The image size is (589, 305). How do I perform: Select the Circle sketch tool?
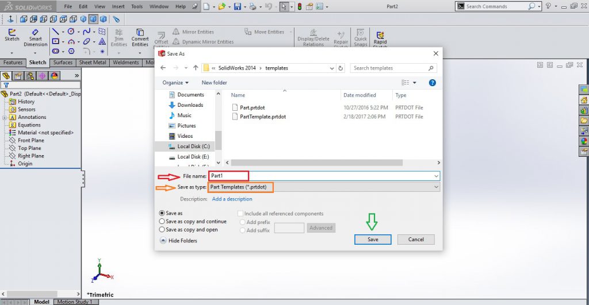71,32
